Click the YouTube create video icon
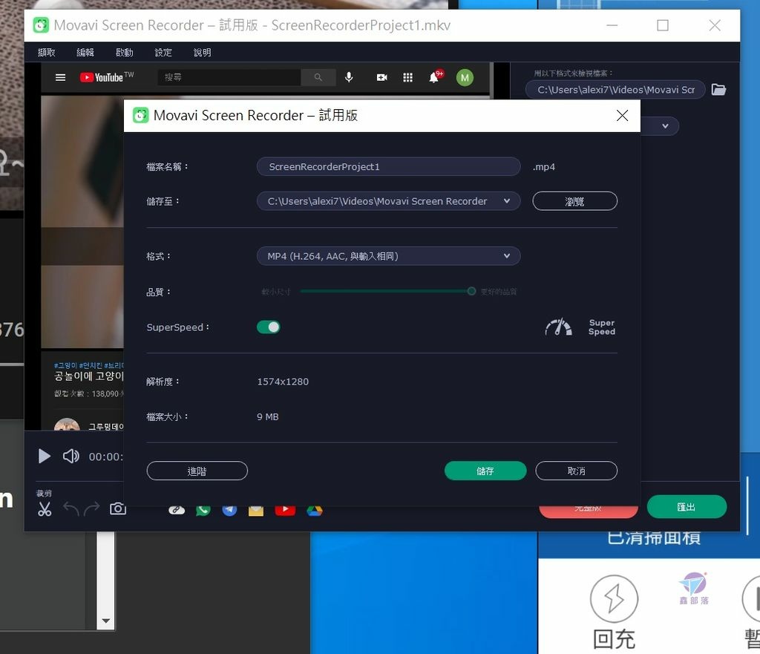 pos(382,77)
